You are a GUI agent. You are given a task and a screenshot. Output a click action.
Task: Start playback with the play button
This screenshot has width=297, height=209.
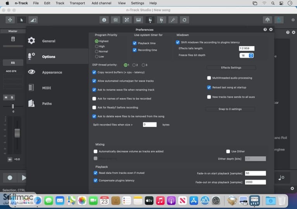(23, 178)
